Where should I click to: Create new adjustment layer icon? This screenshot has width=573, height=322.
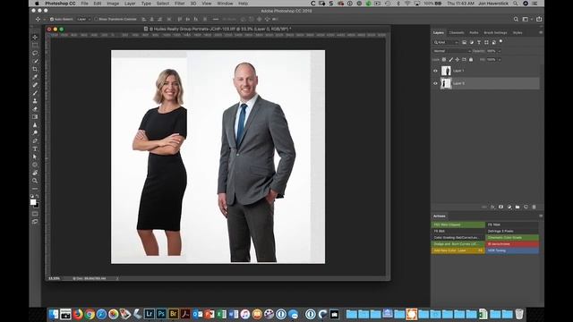pos(509,207)
